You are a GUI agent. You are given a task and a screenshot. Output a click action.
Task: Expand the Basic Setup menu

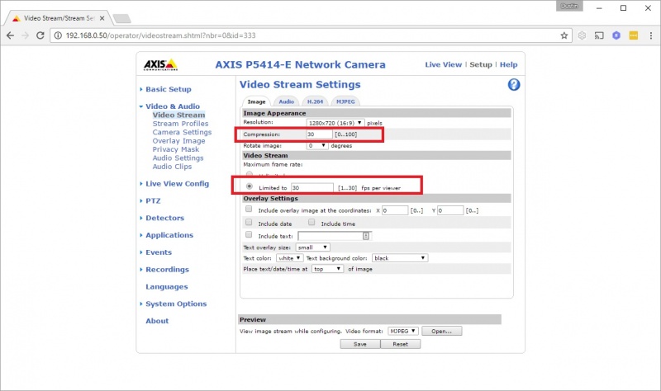[169, 89]
